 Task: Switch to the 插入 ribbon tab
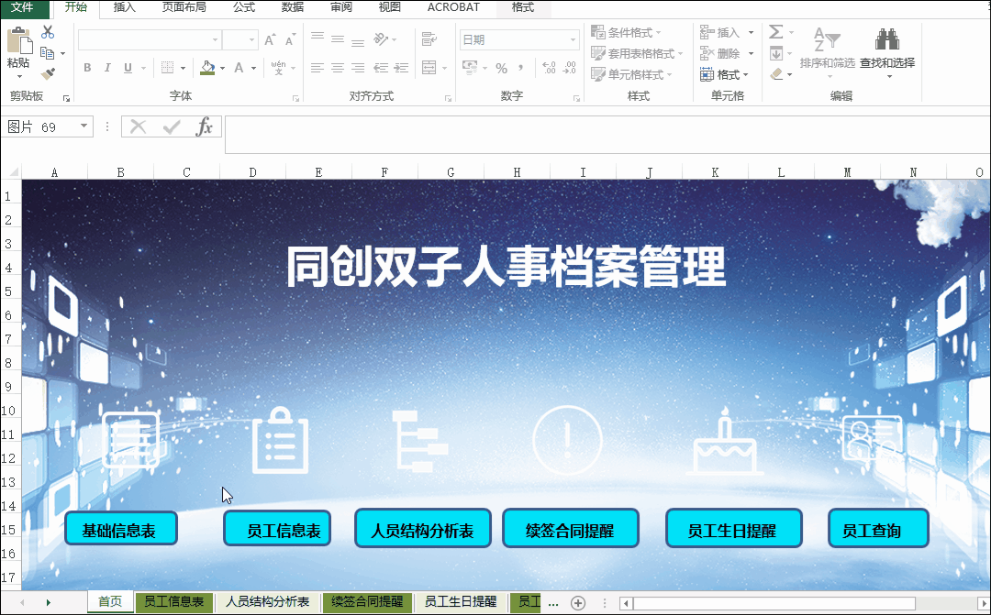click(124, 7)
